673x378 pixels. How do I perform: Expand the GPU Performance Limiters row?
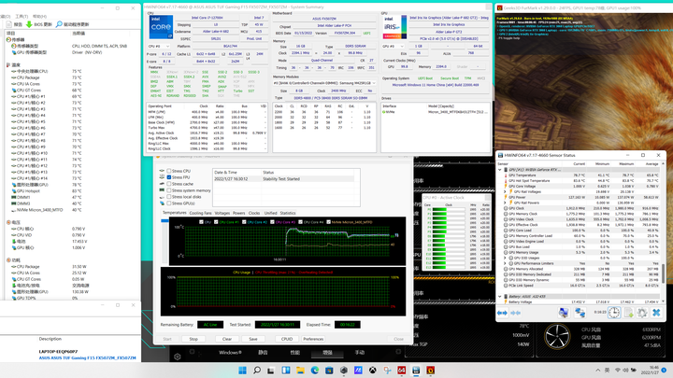click(505, 263)
